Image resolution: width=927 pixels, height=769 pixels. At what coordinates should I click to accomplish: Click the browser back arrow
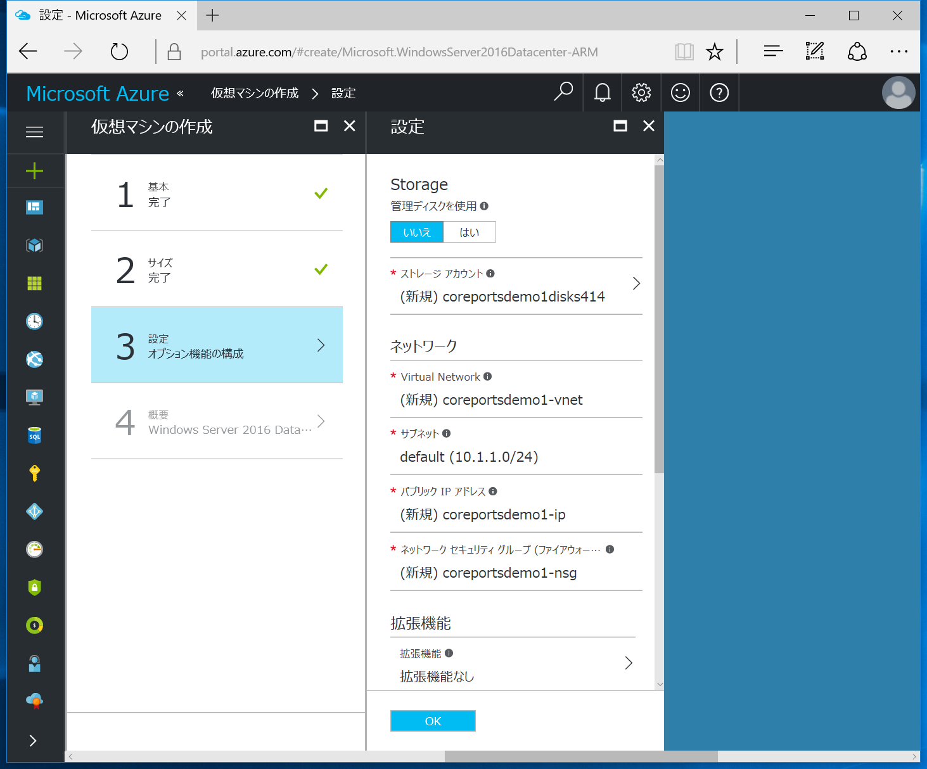[28, 51]
